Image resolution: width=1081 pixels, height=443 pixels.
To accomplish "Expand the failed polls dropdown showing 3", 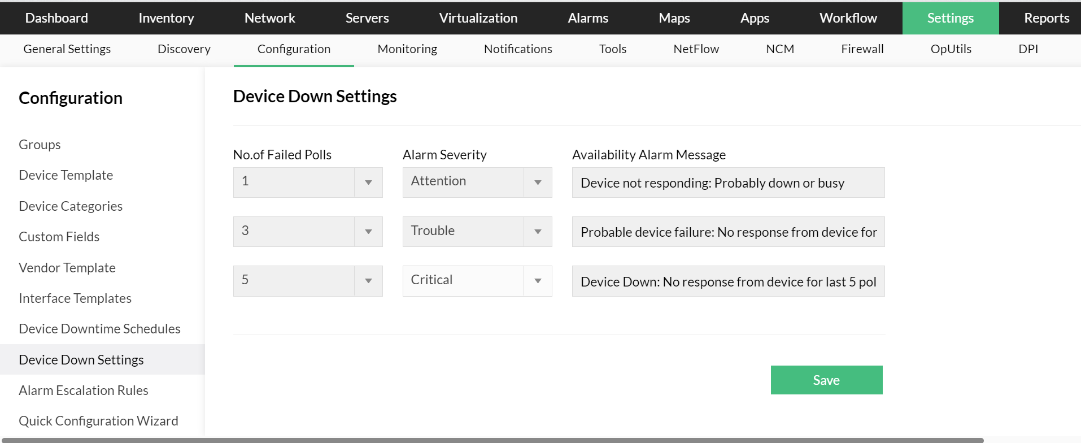I will (x=308, y=232).
